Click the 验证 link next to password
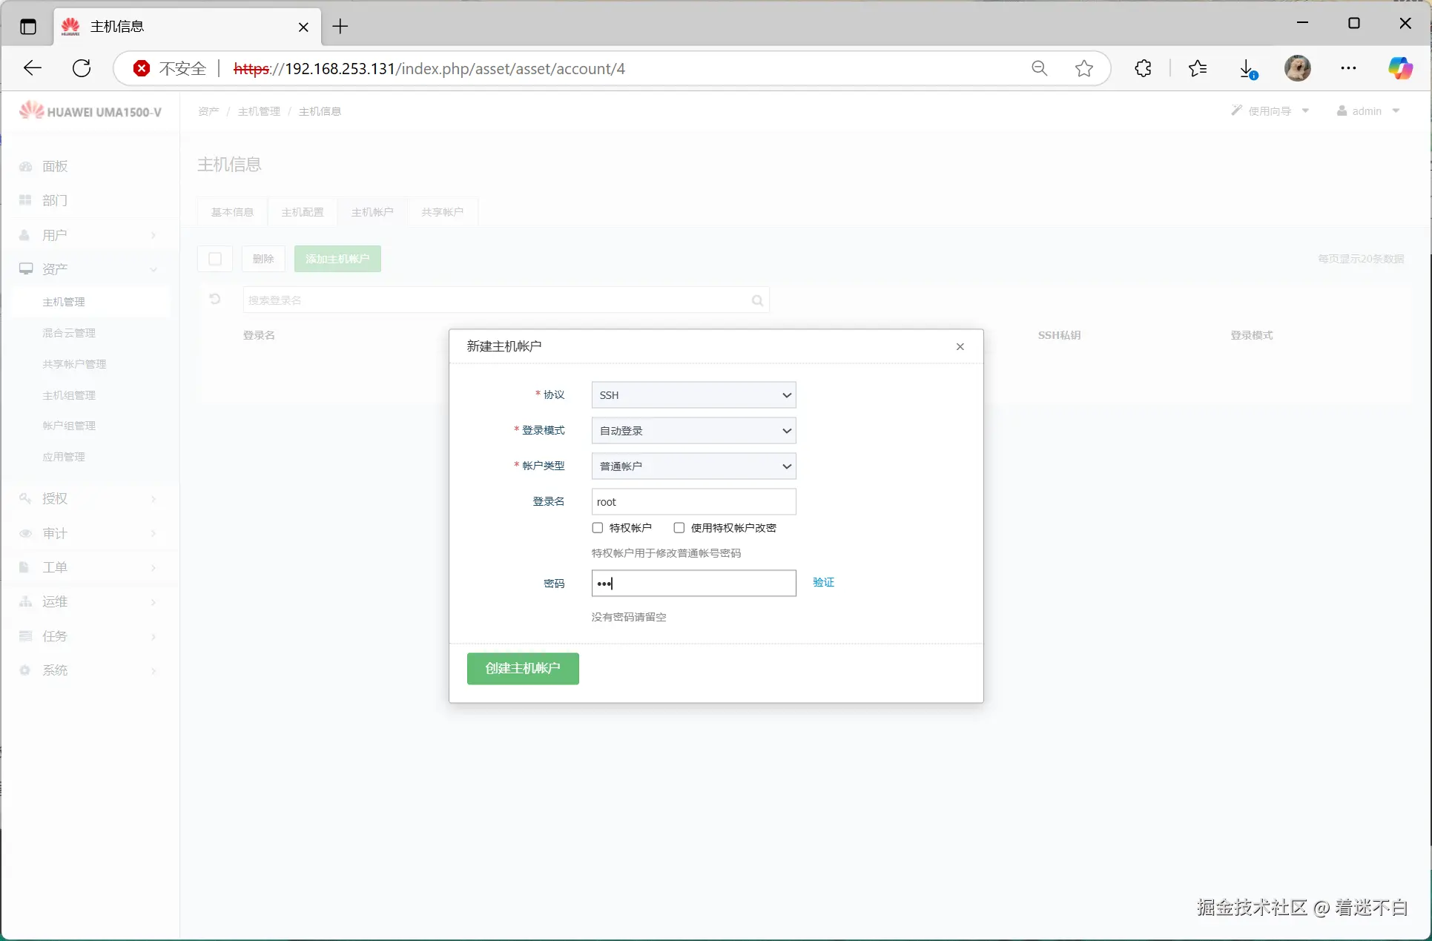The image size is (1432, 941). 823,582
